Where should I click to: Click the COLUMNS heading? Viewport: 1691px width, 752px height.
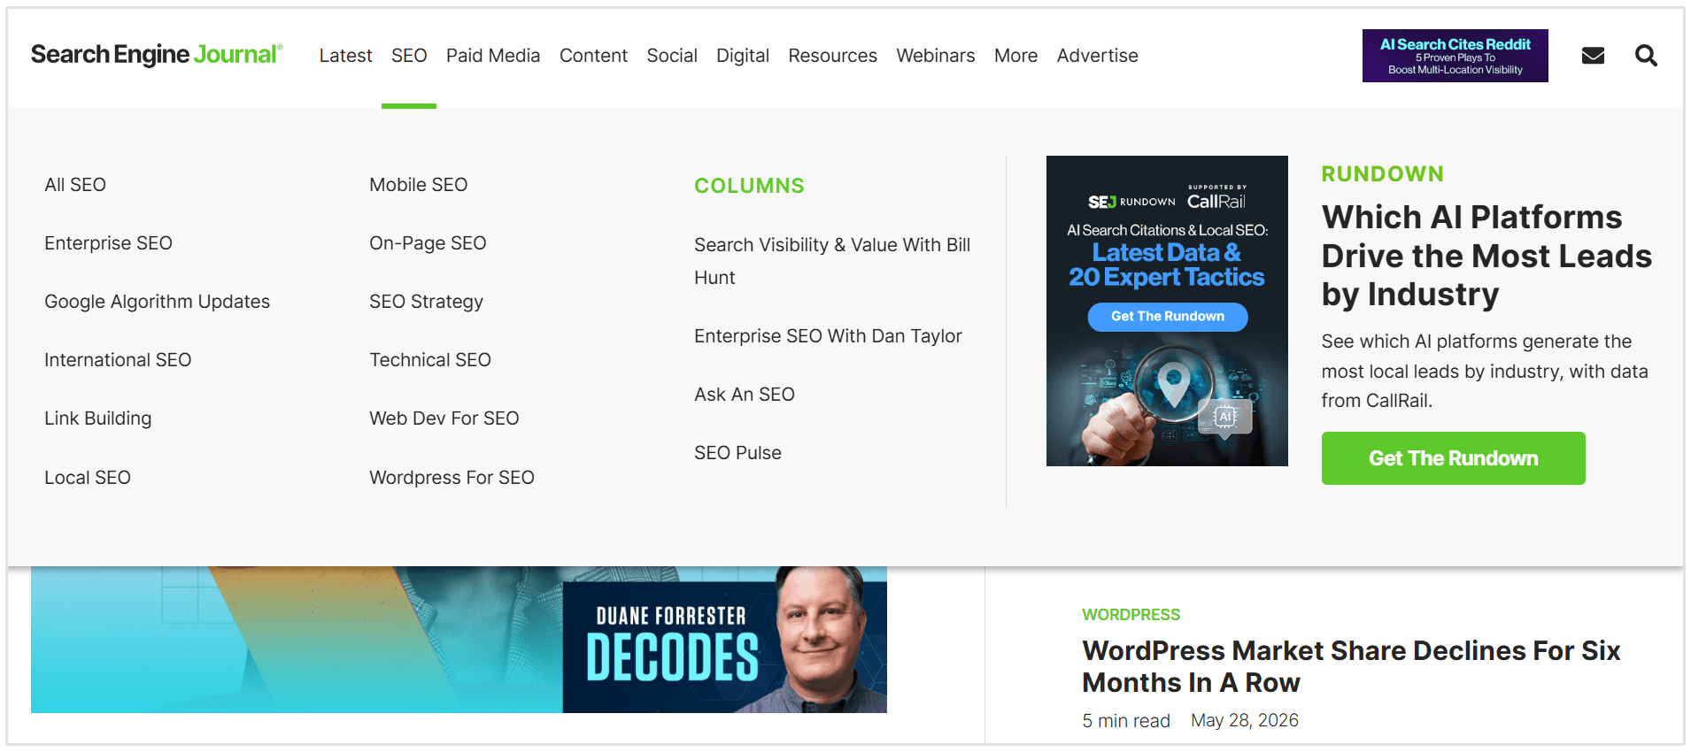749,186
